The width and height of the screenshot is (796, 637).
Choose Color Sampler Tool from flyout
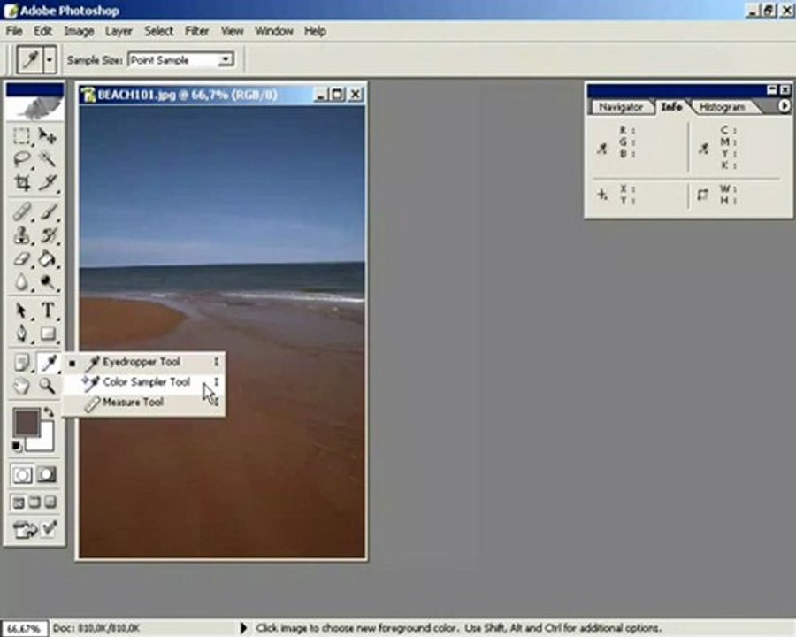pyautogui.click(x=143, y=382)
